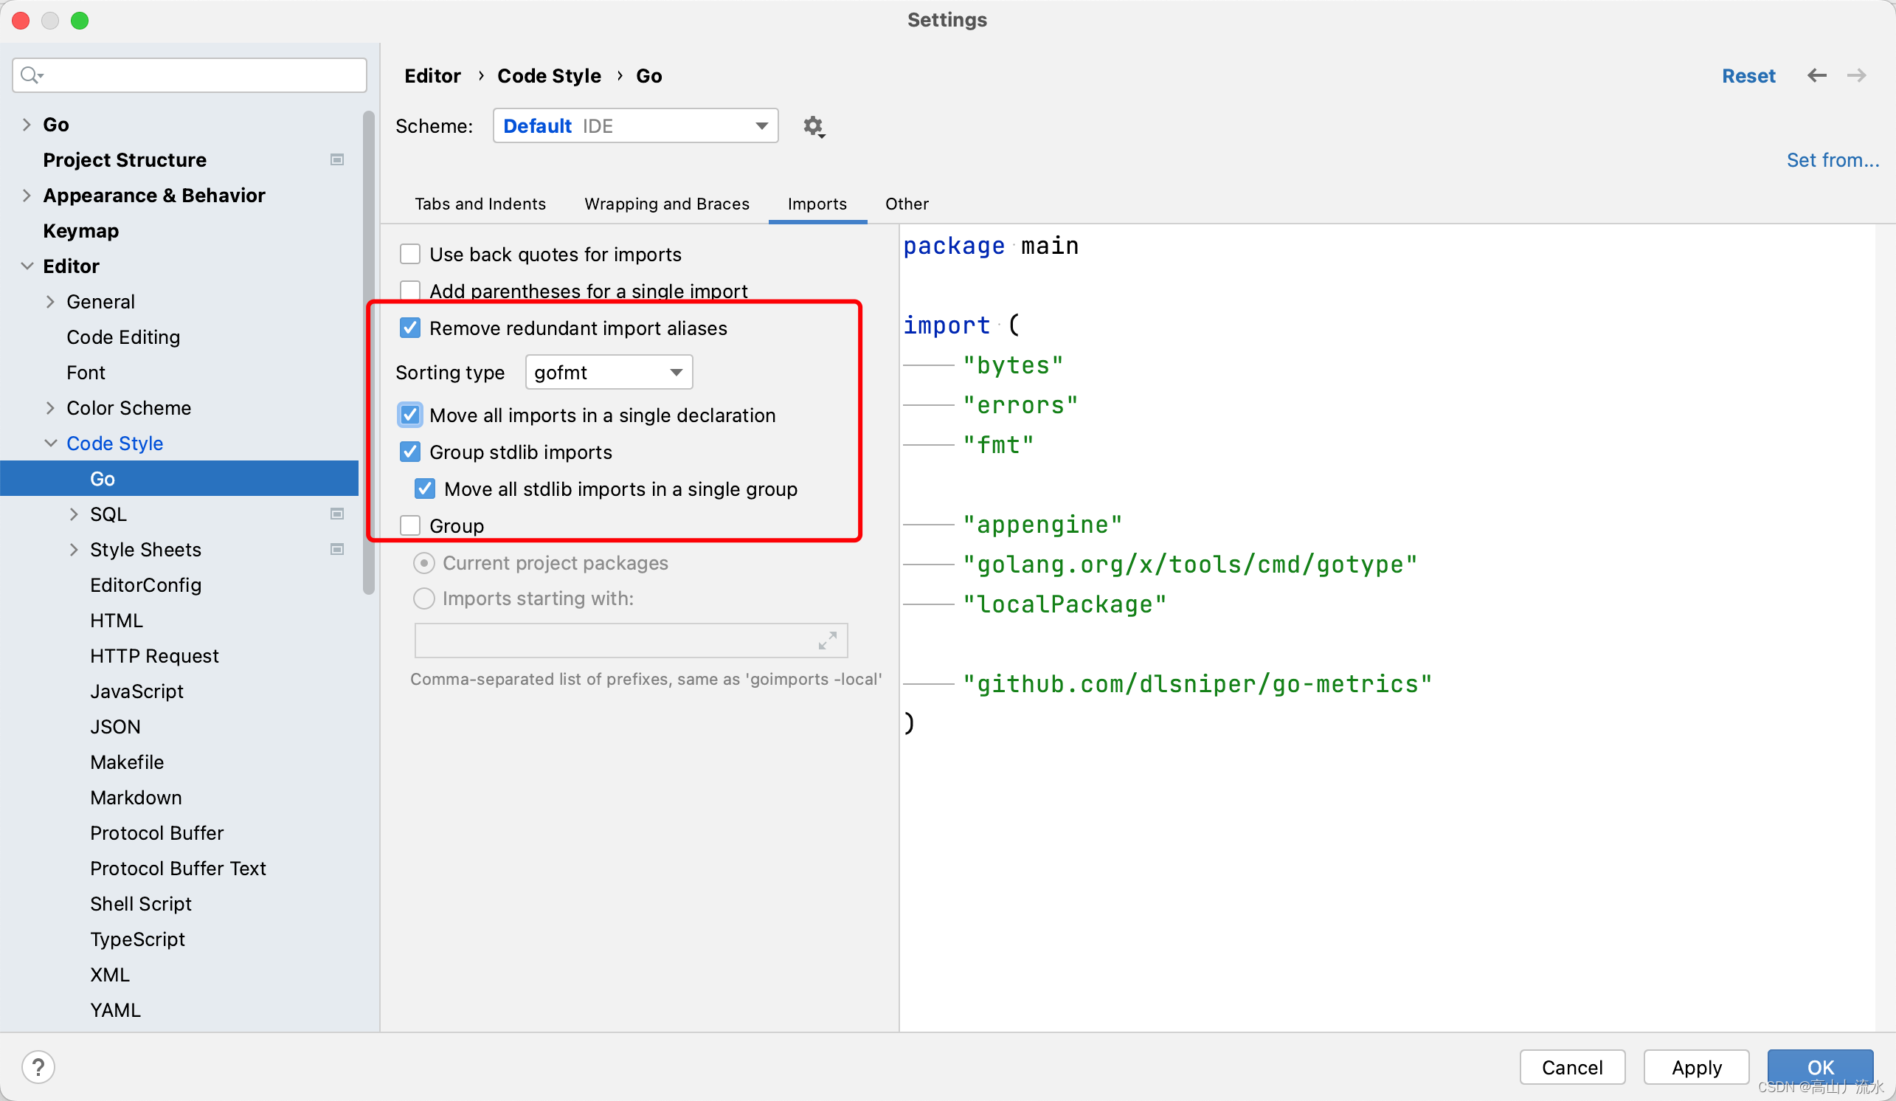This screenshot has height=1101, width=1896.
Task: Open the Sorting type gofmt dropdown
Action: pyautogui.click(x=608, y=373)
